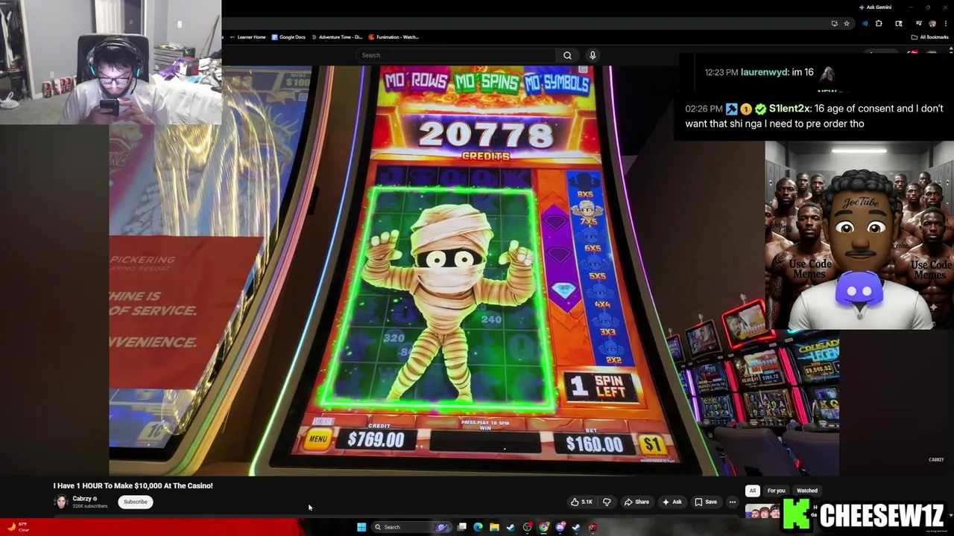954x536 pixels.
Task: Click the verified badge beside S1lent2x
Action: tap(760, 109)
